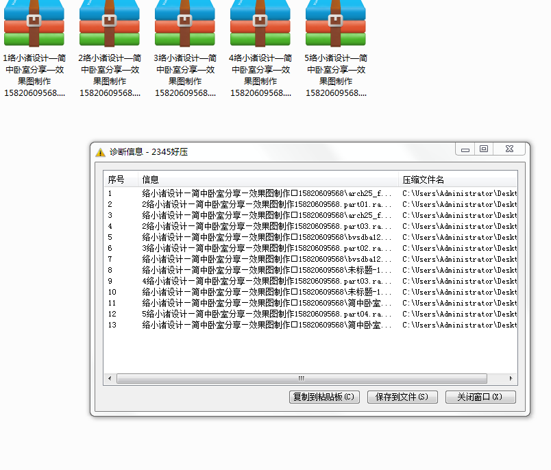Select archive icon starting with 1络小诸设计
This screenshot has height=470, width=551.
(x=34, y=23)
